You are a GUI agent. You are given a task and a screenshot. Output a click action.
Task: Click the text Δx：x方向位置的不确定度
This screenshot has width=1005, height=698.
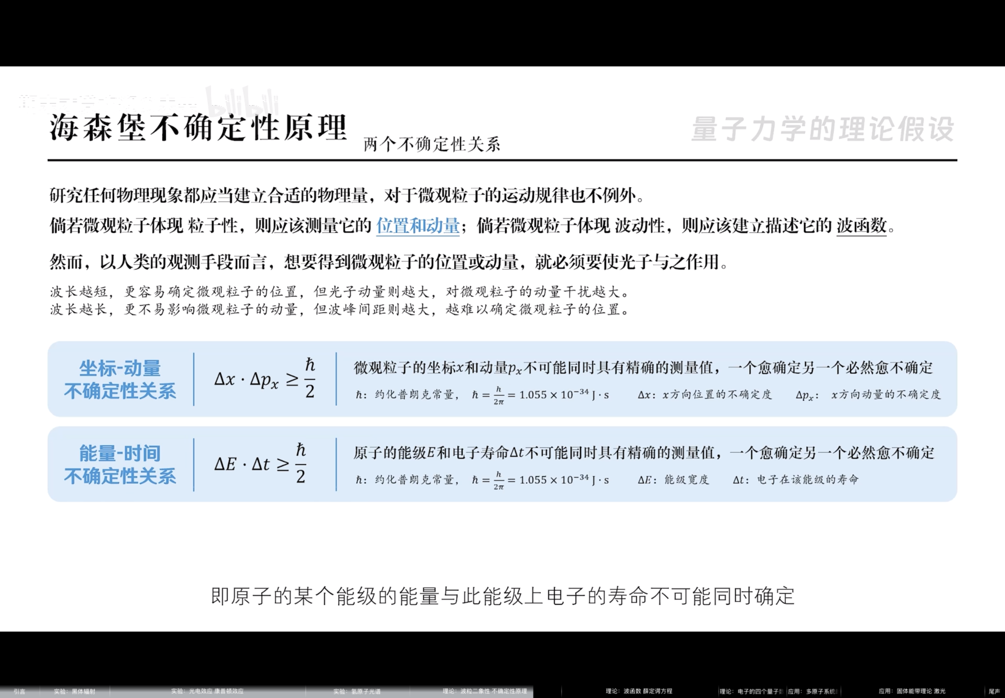[705, 394]
